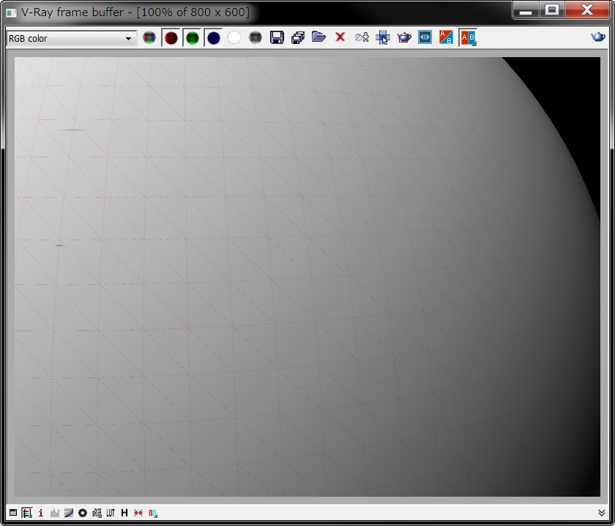Viewport: 615px width, 526px height.
Task: Switch to alpha channel view
Action: pos(234,38)
